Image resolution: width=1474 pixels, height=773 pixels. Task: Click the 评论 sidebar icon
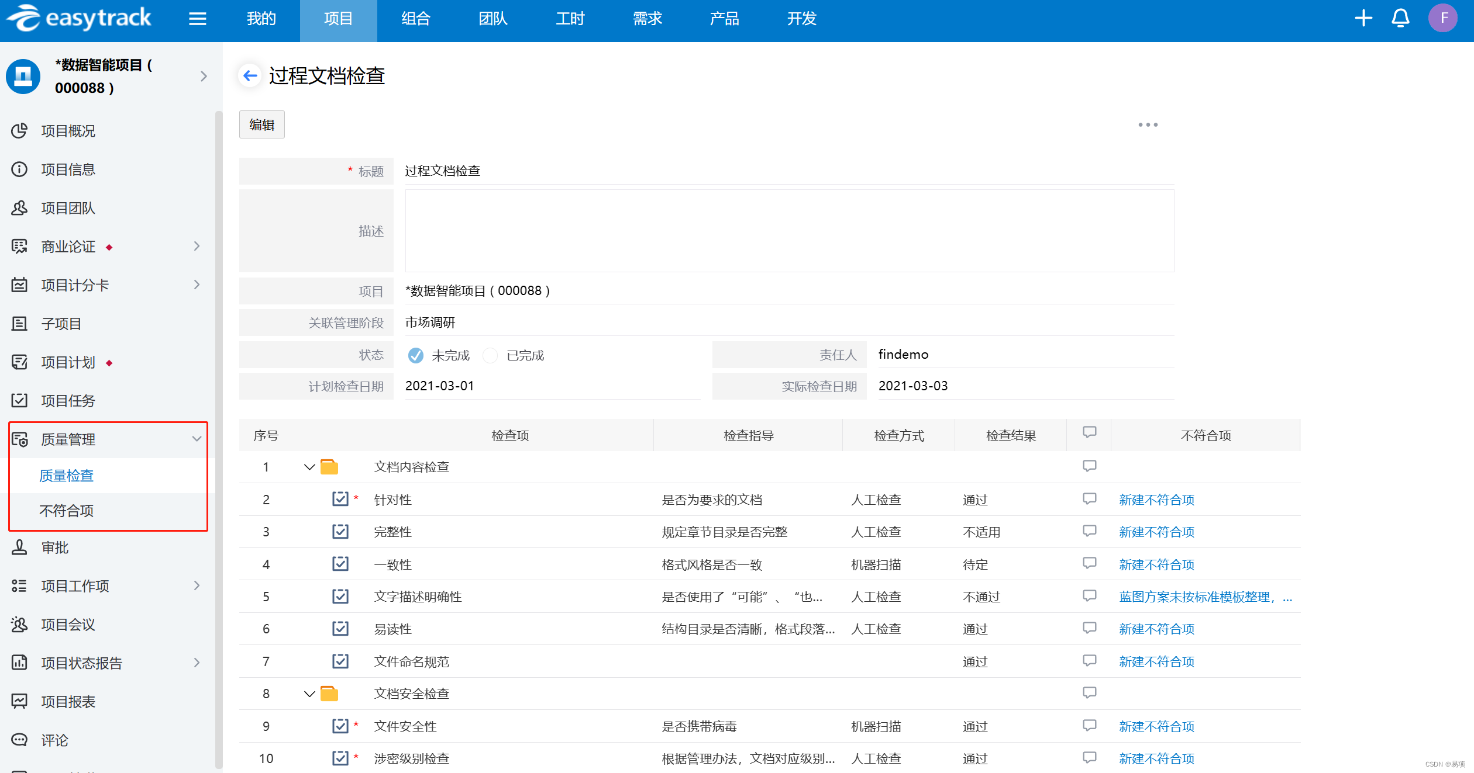pyautogui.click(x=19, y=740)
